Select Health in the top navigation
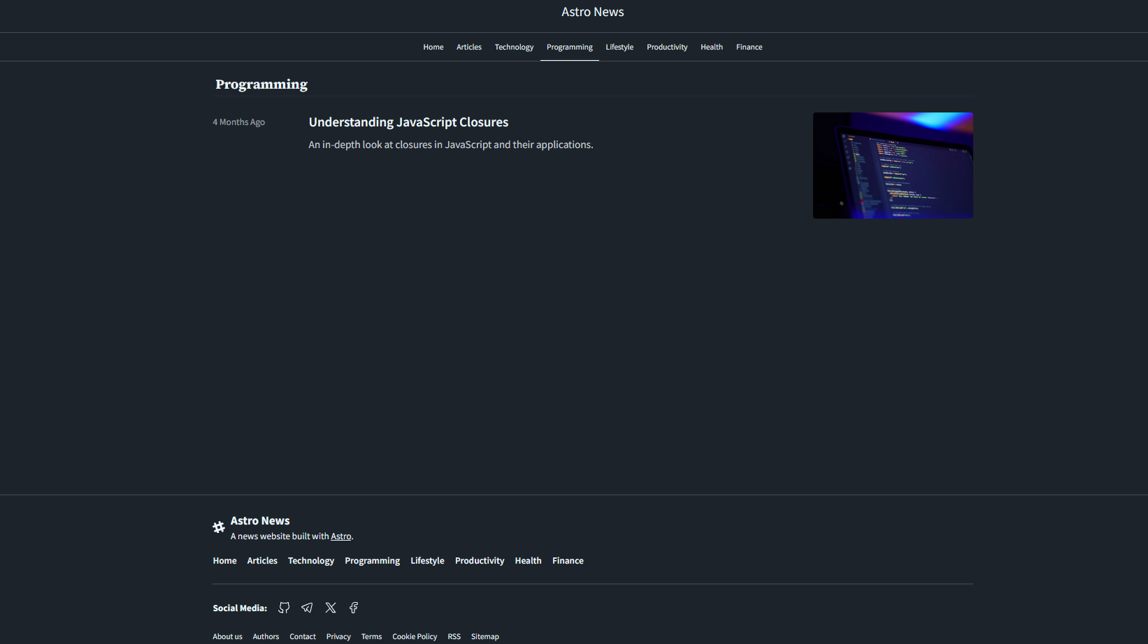This screenshot has height=644, width=1148. [711, 47]
